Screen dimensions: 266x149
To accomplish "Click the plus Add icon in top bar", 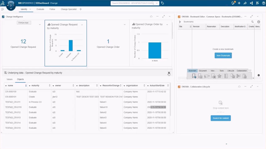I will pos(239,3).
